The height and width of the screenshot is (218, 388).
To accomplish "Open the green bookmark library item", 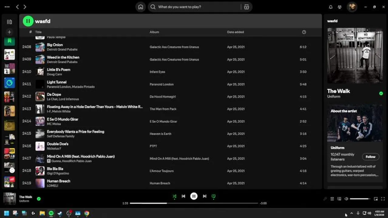I will click(9, 41).
